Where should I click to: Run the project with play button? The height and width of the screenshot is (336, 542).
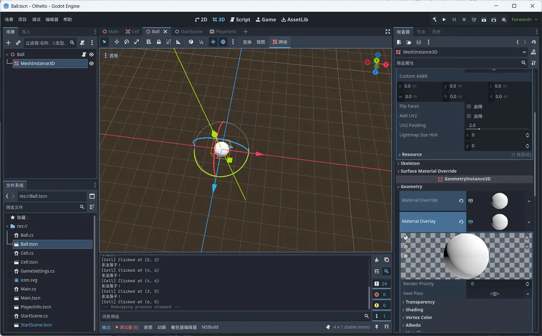coord(444,19)
